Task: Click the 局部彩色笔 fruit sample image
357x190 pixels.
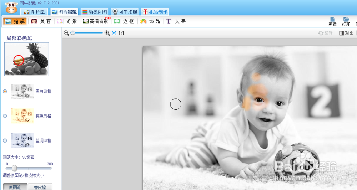Action: pos(26,59)
